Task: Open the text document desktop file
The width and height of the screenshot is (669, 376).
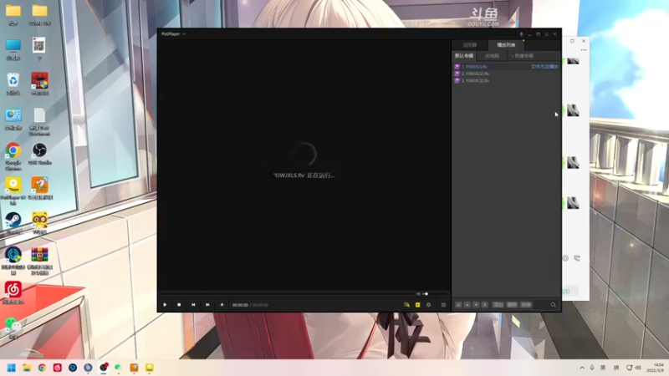Action: [39, 121]
